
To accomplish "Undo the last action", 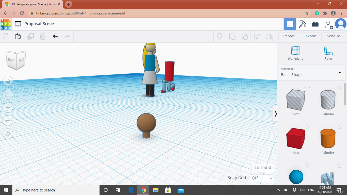I will point(55,36).
